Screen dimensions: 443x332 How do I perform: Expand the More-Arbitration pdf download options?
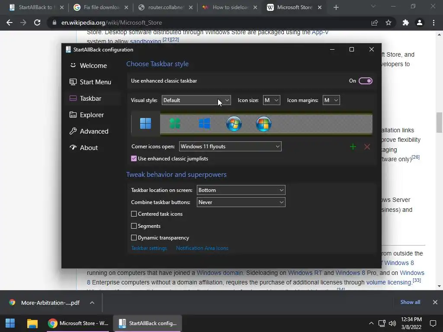[92, 303]
